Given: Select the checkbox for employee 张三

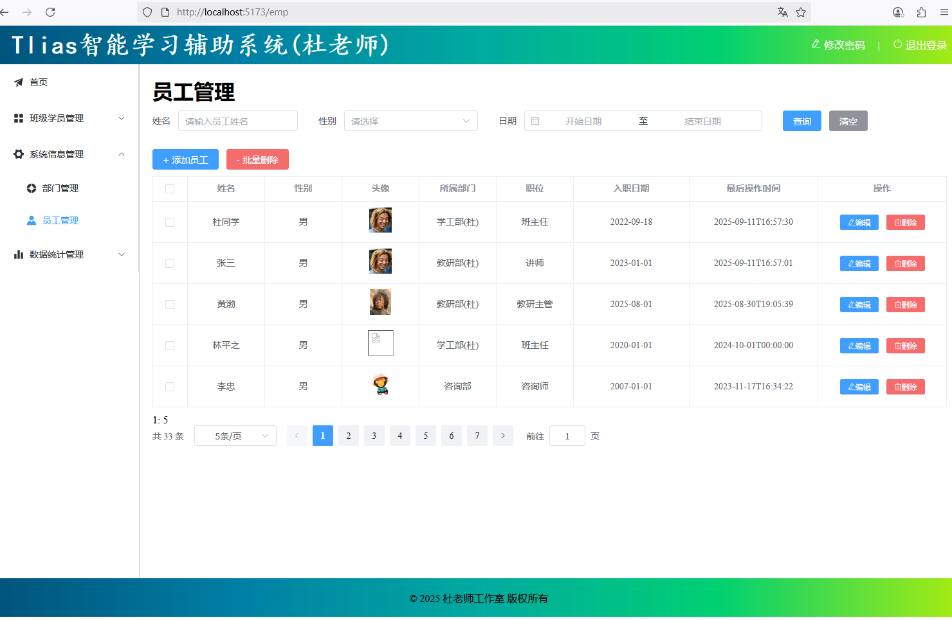Looking at the screenshot, I should click(x=170, y=263).
